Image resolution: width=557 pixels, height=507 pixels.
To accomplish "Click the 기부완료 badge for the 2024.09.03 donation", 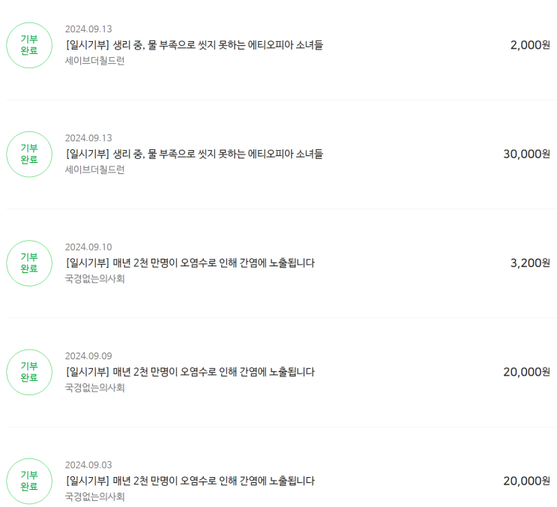I will pyautogui.click(x=29, y=481).
